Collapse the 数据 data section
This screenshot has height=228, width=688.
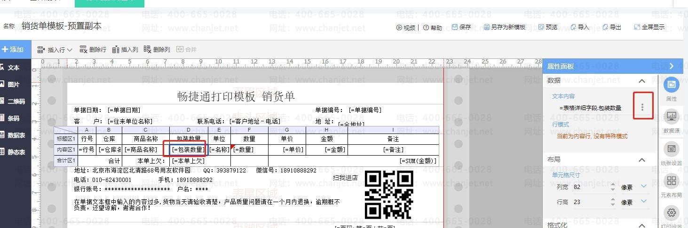coord(642,81)
